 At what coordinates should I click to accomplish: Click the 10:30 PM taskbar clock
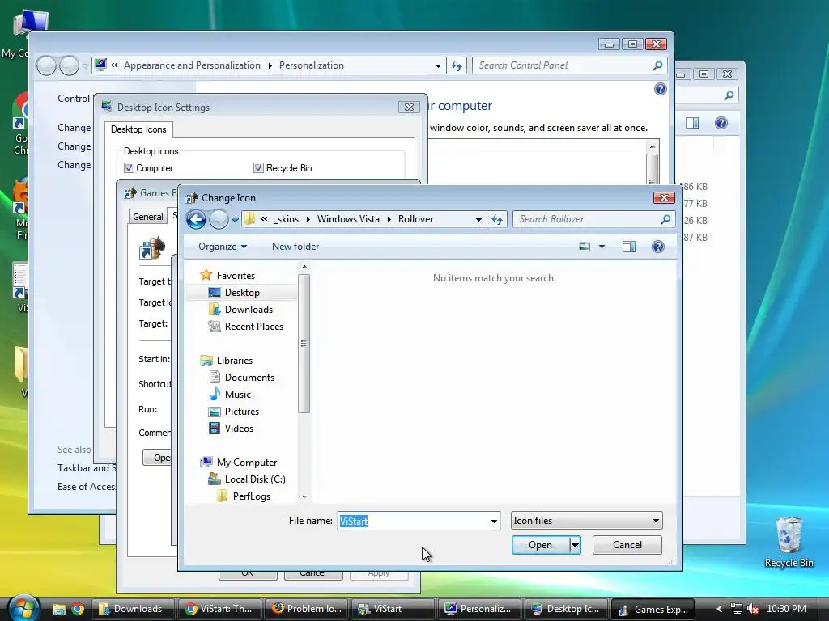tap(786, 609)
